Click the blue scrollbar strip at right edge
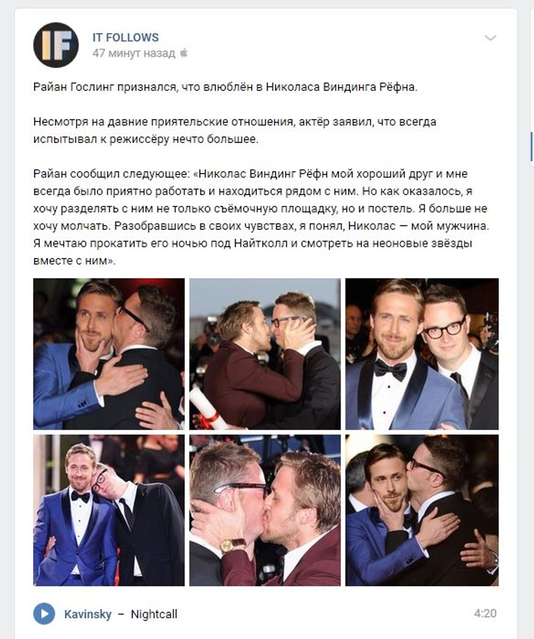The width and height of the screenshot is (534, 639). pyautogui.click(x=531, y=146)
